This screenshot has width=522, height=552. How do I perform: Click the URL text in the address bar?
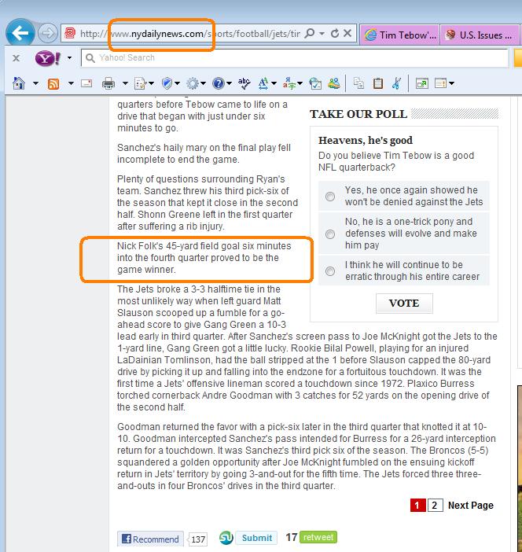point(190,34)
